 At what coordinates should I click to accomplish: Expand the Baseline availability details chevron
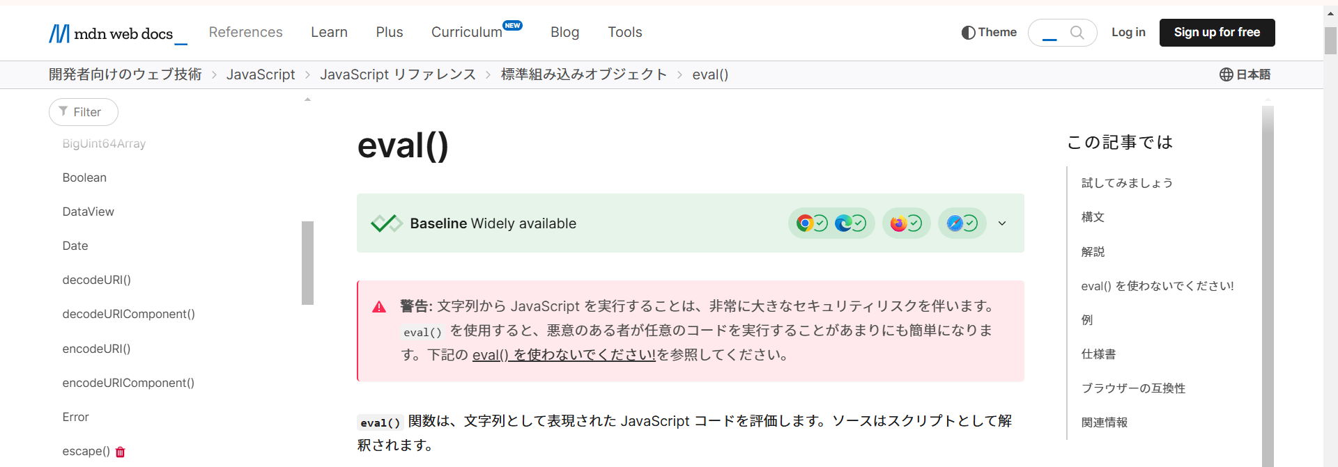[x=1002, y=223]
